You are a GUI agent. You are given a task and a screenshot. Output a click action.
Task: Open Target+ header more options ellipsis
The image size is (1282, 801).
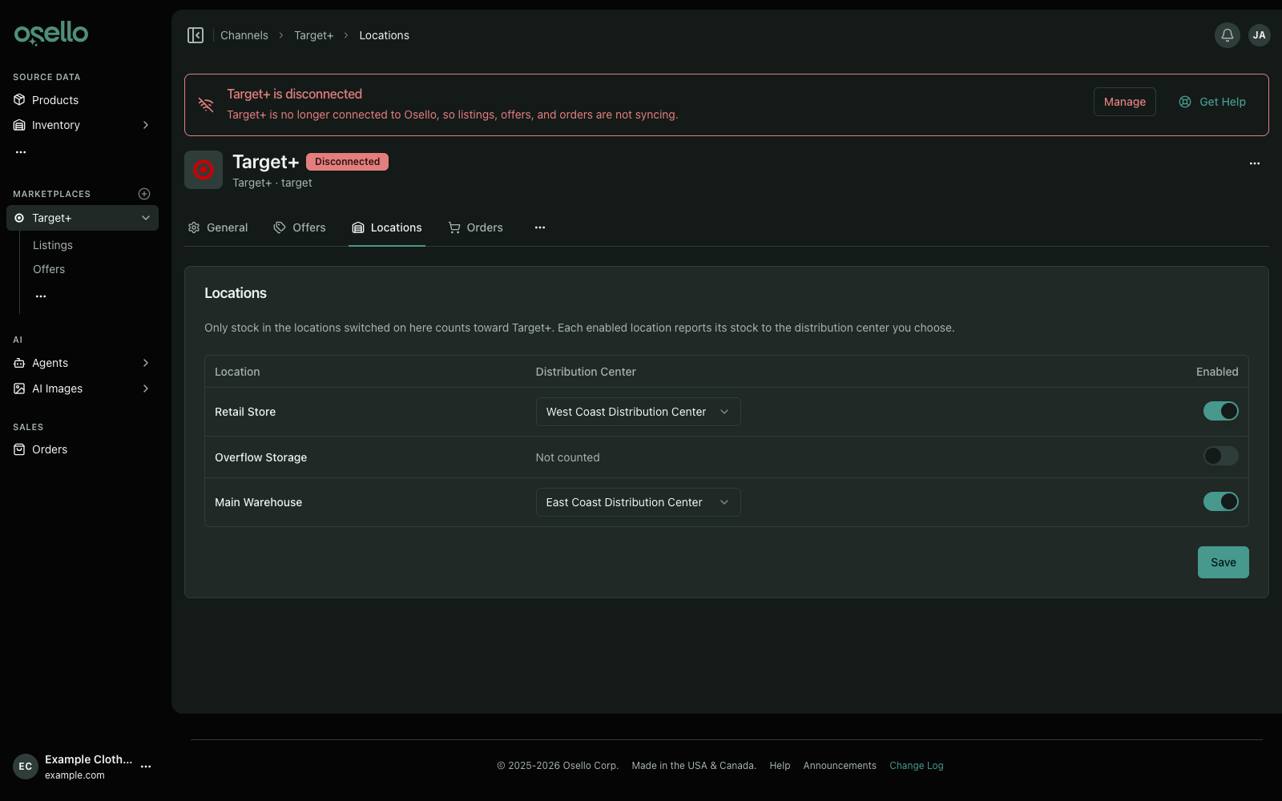pos(1255,163)
